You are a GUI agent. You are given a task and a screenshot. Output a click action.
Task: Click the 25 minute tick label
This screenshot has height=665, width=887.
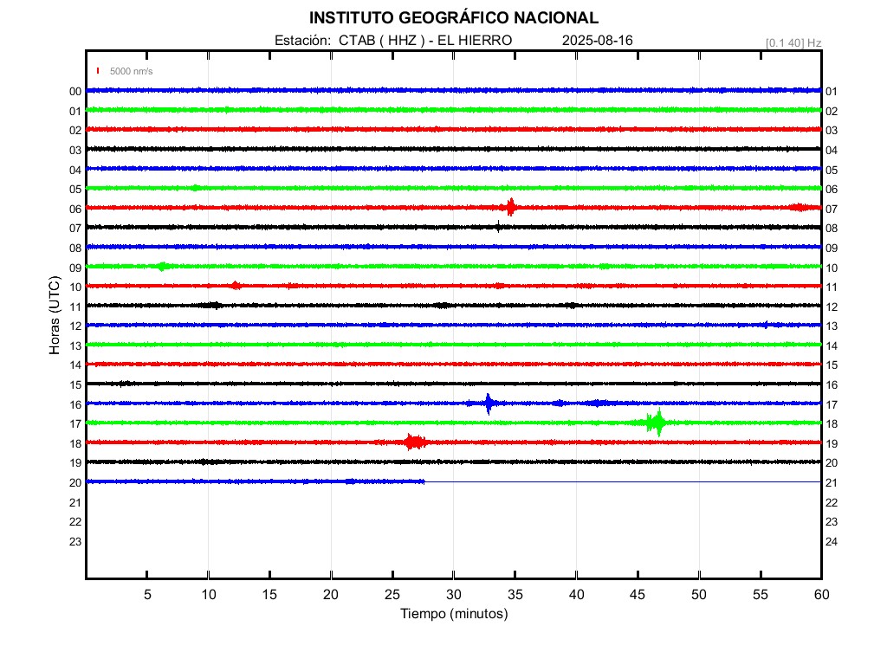tap(392, 594)
